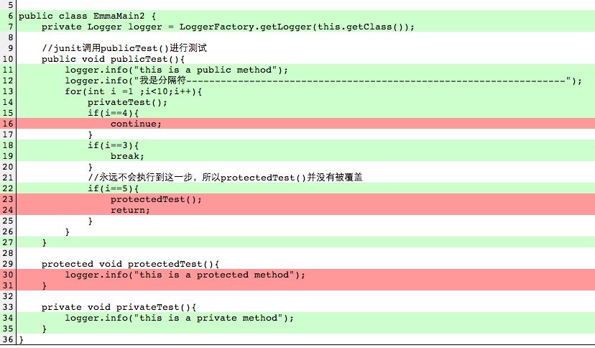The height and width of the screenshot is (348, 595).
Task: Click the LoggerFactory.getLogger text on line 7
Action: [229, 27]
